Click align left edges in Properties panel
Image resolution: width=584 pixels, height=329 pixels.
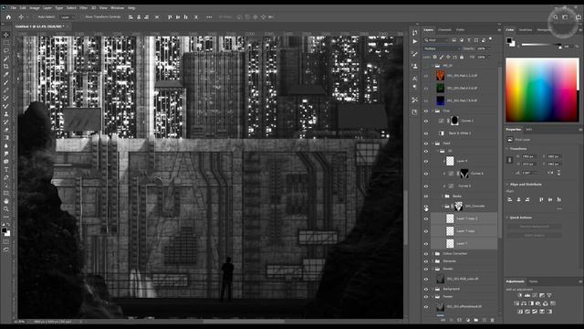click(x=509, y=199)
